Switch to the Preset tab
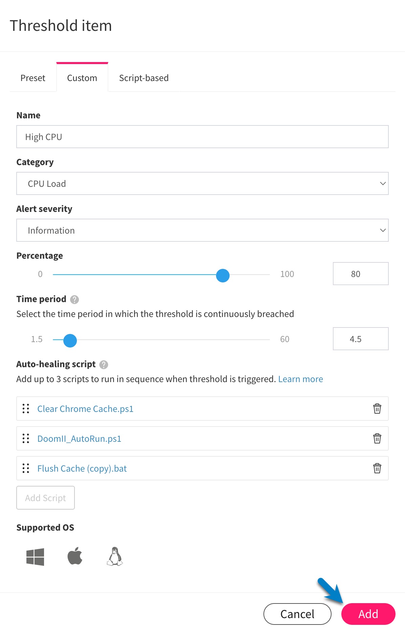 pos(33,78)
